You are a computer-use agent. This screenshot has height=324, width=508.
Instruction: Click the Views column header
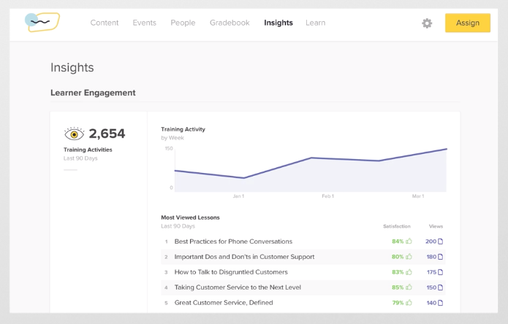pyautogui.click(x=436, y=226)
